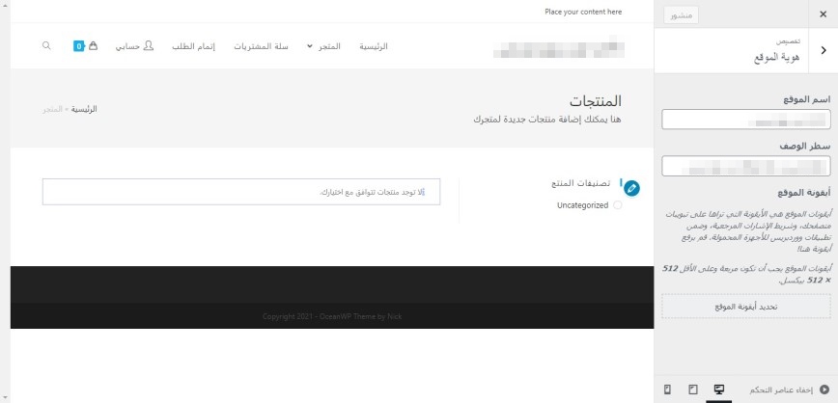
Task: Collapse controls via إخفاء عناصر التحكم
Action: pos(790,390)
